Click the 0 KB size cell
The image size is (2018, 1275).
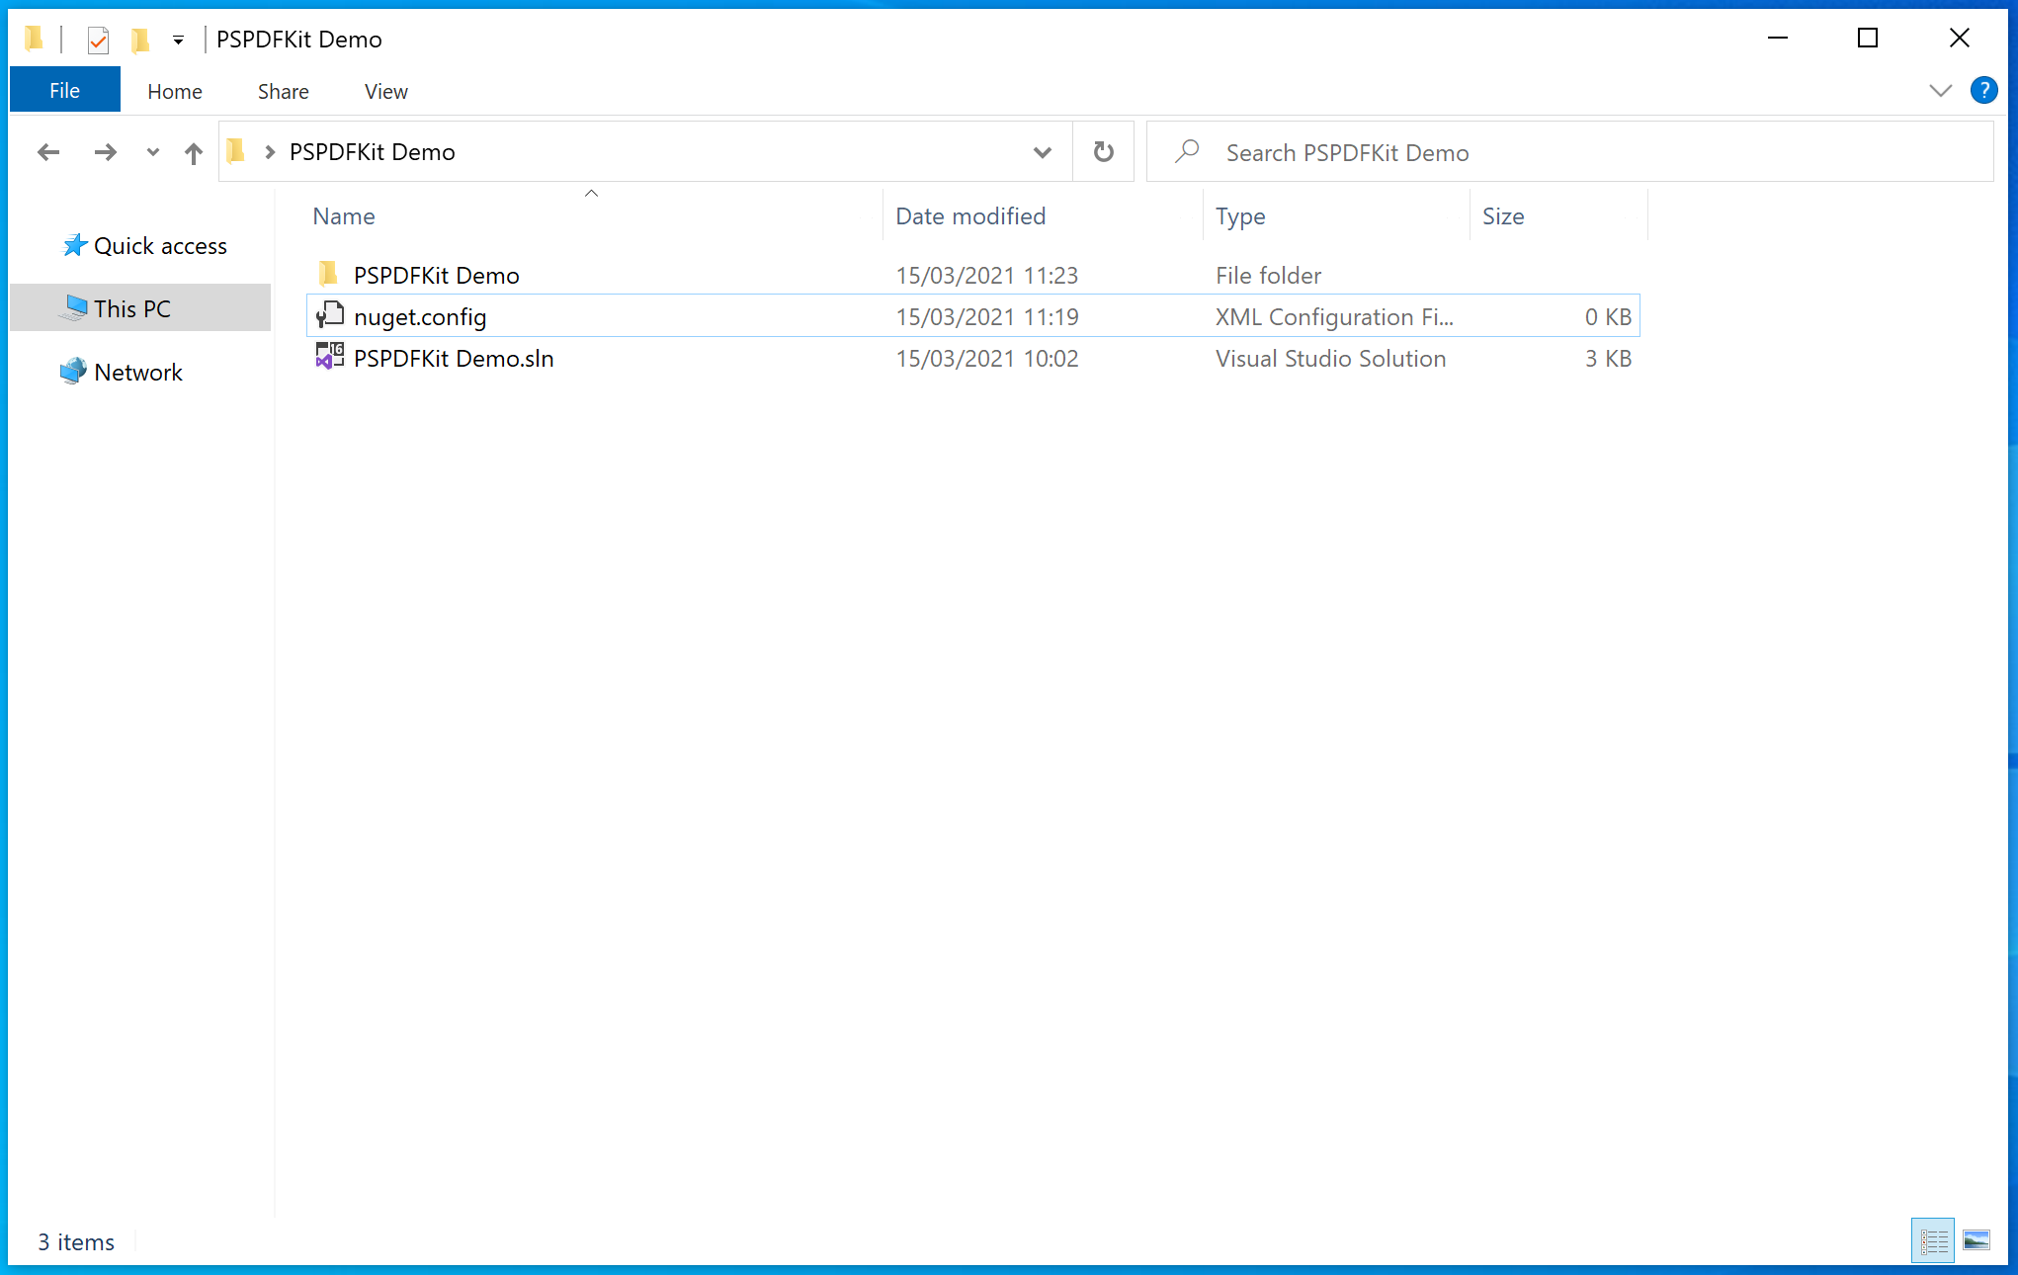(x=1608, y=317)
